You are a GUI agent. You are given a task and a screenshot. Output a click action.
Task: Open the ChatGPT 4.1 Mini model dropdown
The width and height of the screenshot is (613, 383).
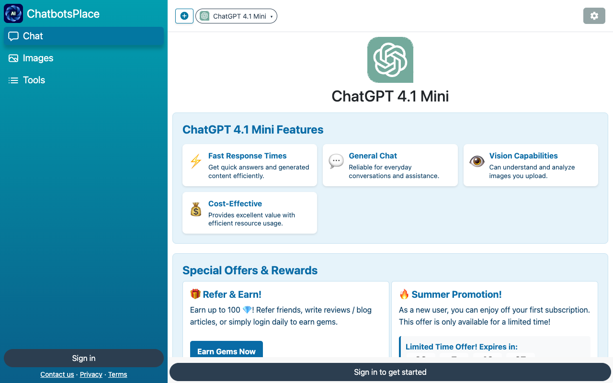[x=236, y=16]
